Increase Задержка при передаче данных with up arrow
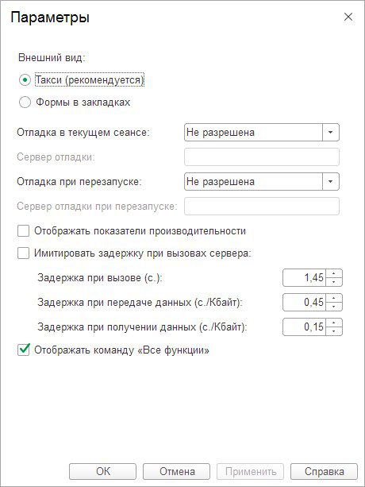 click(x=334, y=298)
